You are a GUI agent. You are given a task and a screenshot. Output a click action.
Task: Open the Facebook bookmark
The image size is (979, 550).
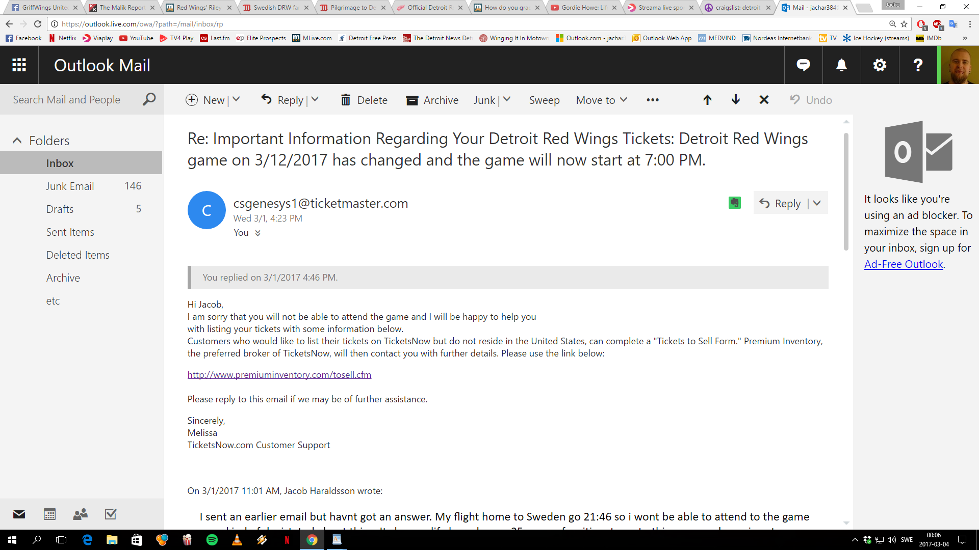point(23,38)
